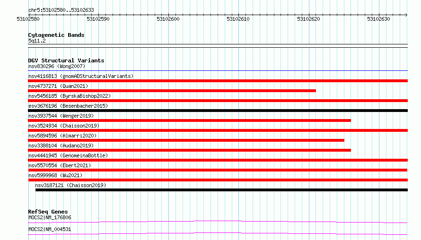This screenshot has width=421, height=240.
Task: Select variant label nsv4116813 (gnomADStructuralVariants)
Action: coord(81,76)
